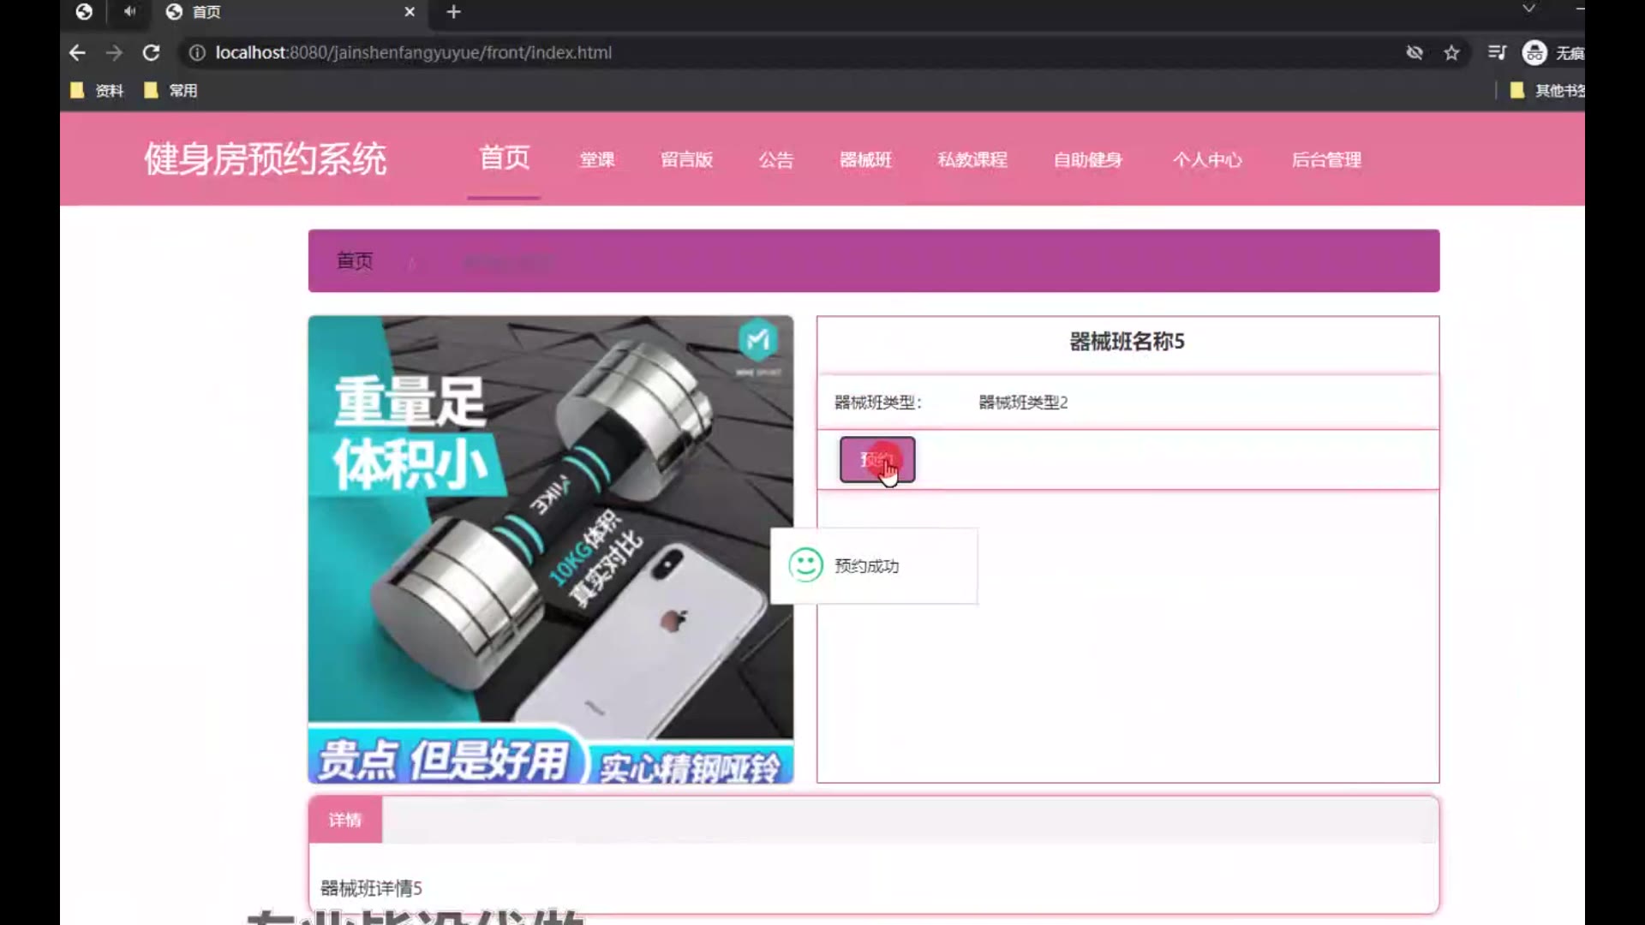1645x925 pixels.
Task: Reload the page with the refresh icon
Action: (x=152, y=53)
